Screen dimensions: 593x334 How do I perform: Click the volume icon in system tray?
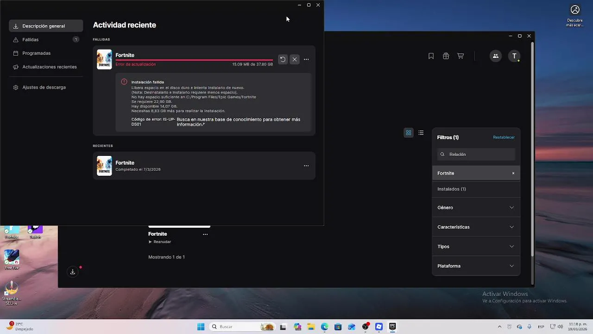tap(560, 327)
